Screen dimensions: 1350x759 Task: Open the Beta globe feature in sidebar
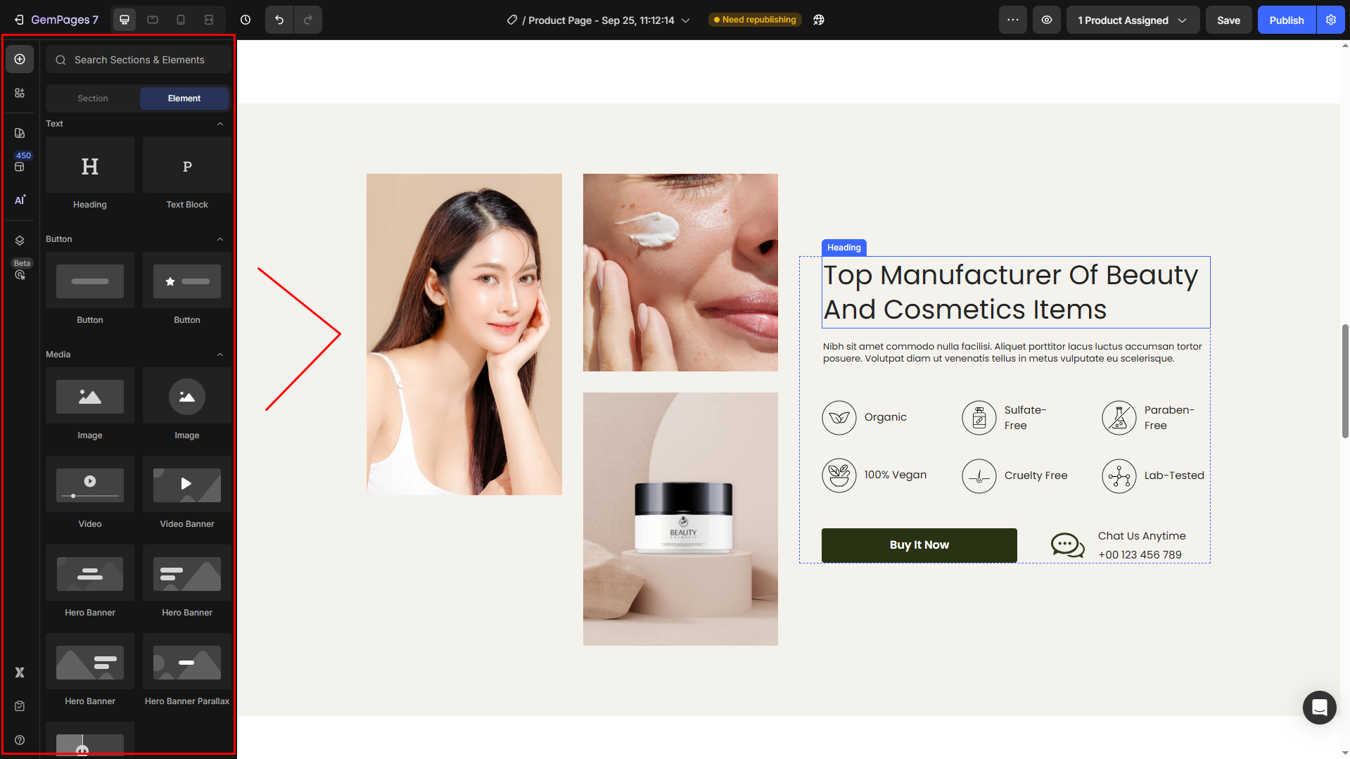click(20, 274)
